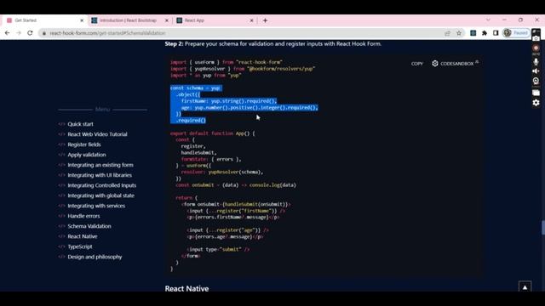This screenshot has width=545, height=306.
Task: Open Integrating with UI libraries
Action: pyautogui.click(x=100, y=175)
